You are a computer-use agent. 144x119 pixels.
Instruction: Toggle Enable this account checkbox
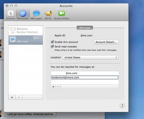(x=52, y=42)
